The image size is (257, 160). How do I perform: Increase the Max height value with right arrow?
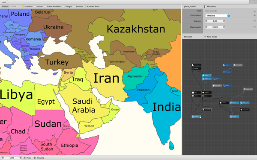point(224,27)
